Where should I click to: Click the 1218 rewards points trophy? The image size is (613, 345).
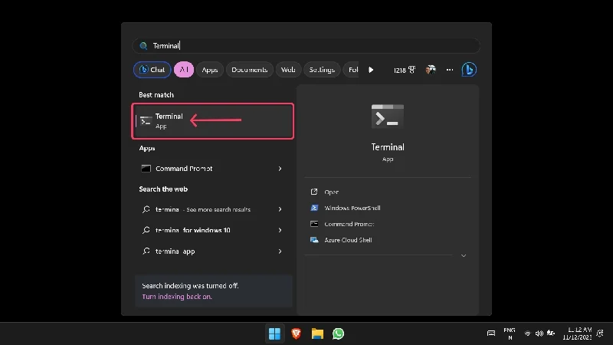pyautogui.click(x=405, y=70)
